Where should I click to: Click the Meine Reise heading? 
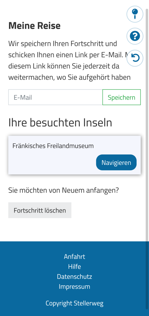pos(34,26)
